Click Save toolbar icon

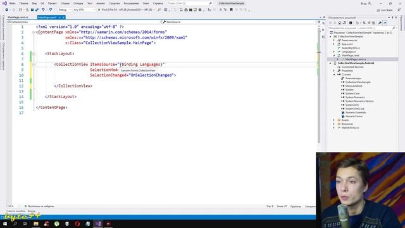point(32,9)
